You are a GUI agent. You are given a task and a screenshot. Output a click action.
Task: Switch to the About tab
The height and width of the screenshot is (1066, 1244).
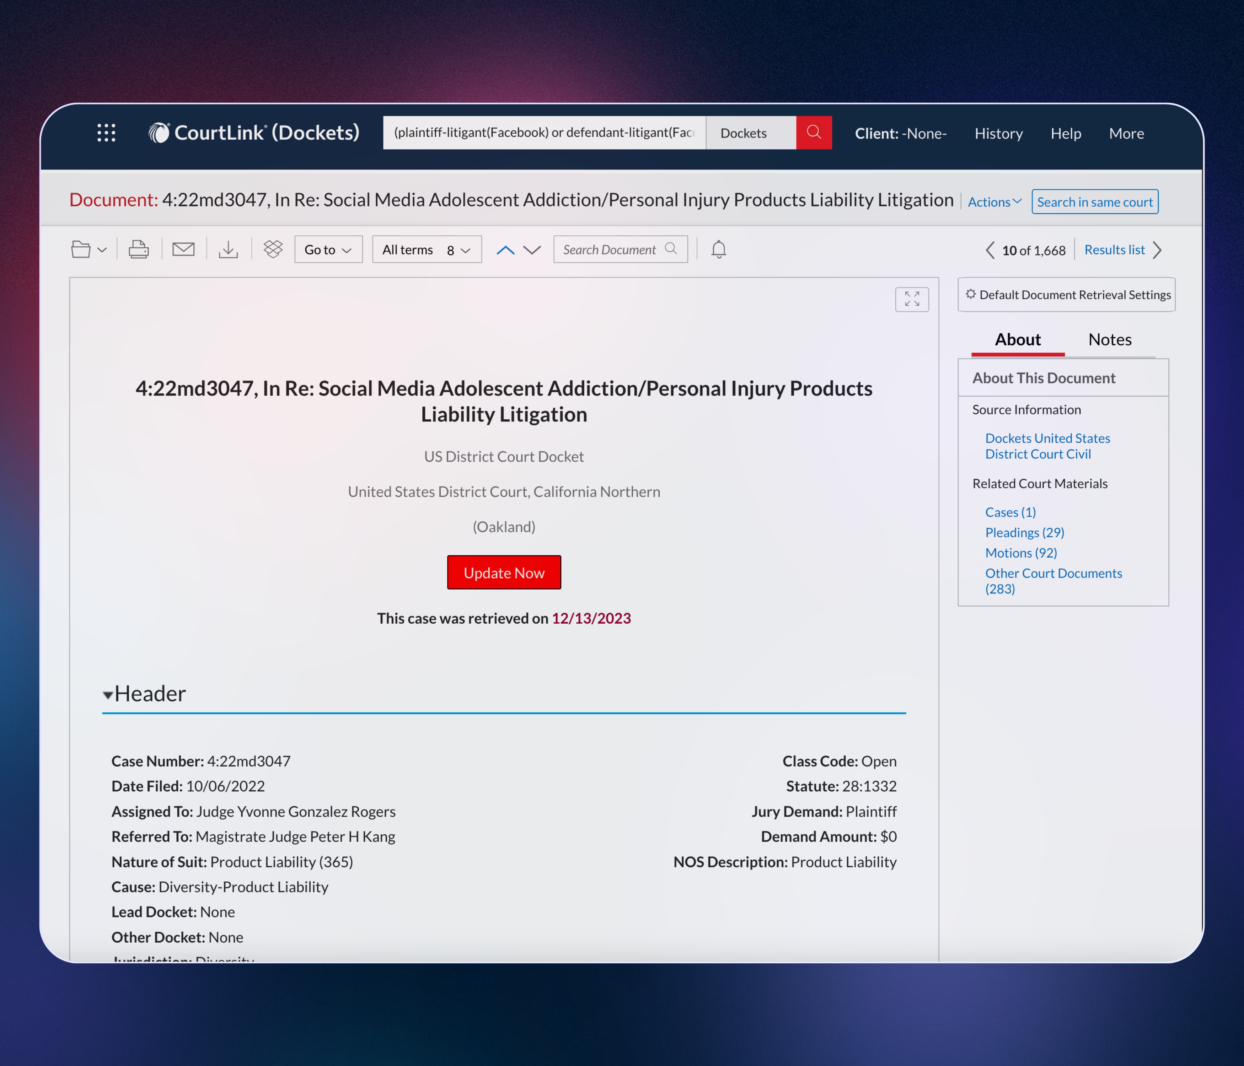[1018, 340]
